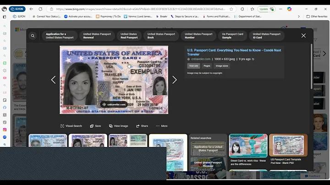This screenshot has height=185, width=330.
Task: Add this page to favorites star
Action: 231,9
